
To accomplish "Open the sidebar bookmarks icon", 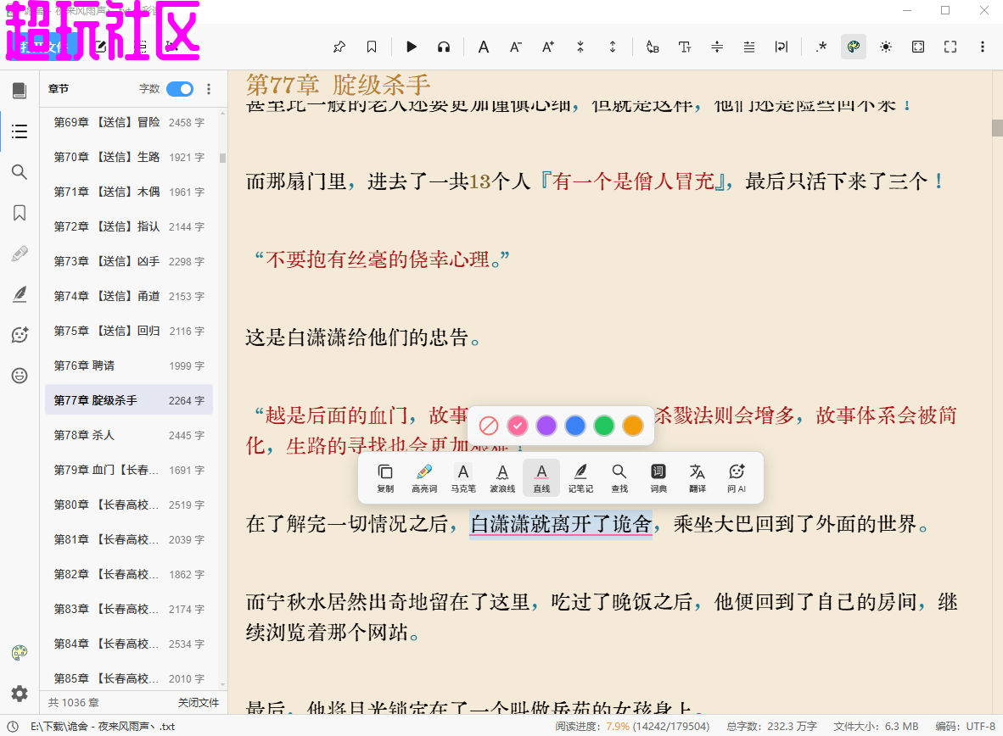I will pyautogui.click(x=20, y=213).
